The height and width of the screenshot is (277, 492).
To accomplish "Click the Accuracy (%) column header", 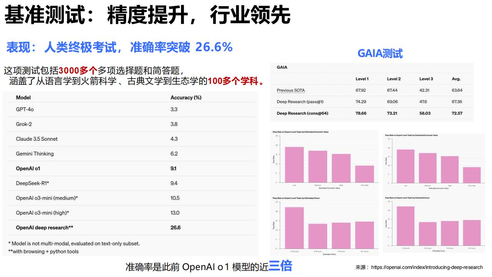I will [186, 98].
